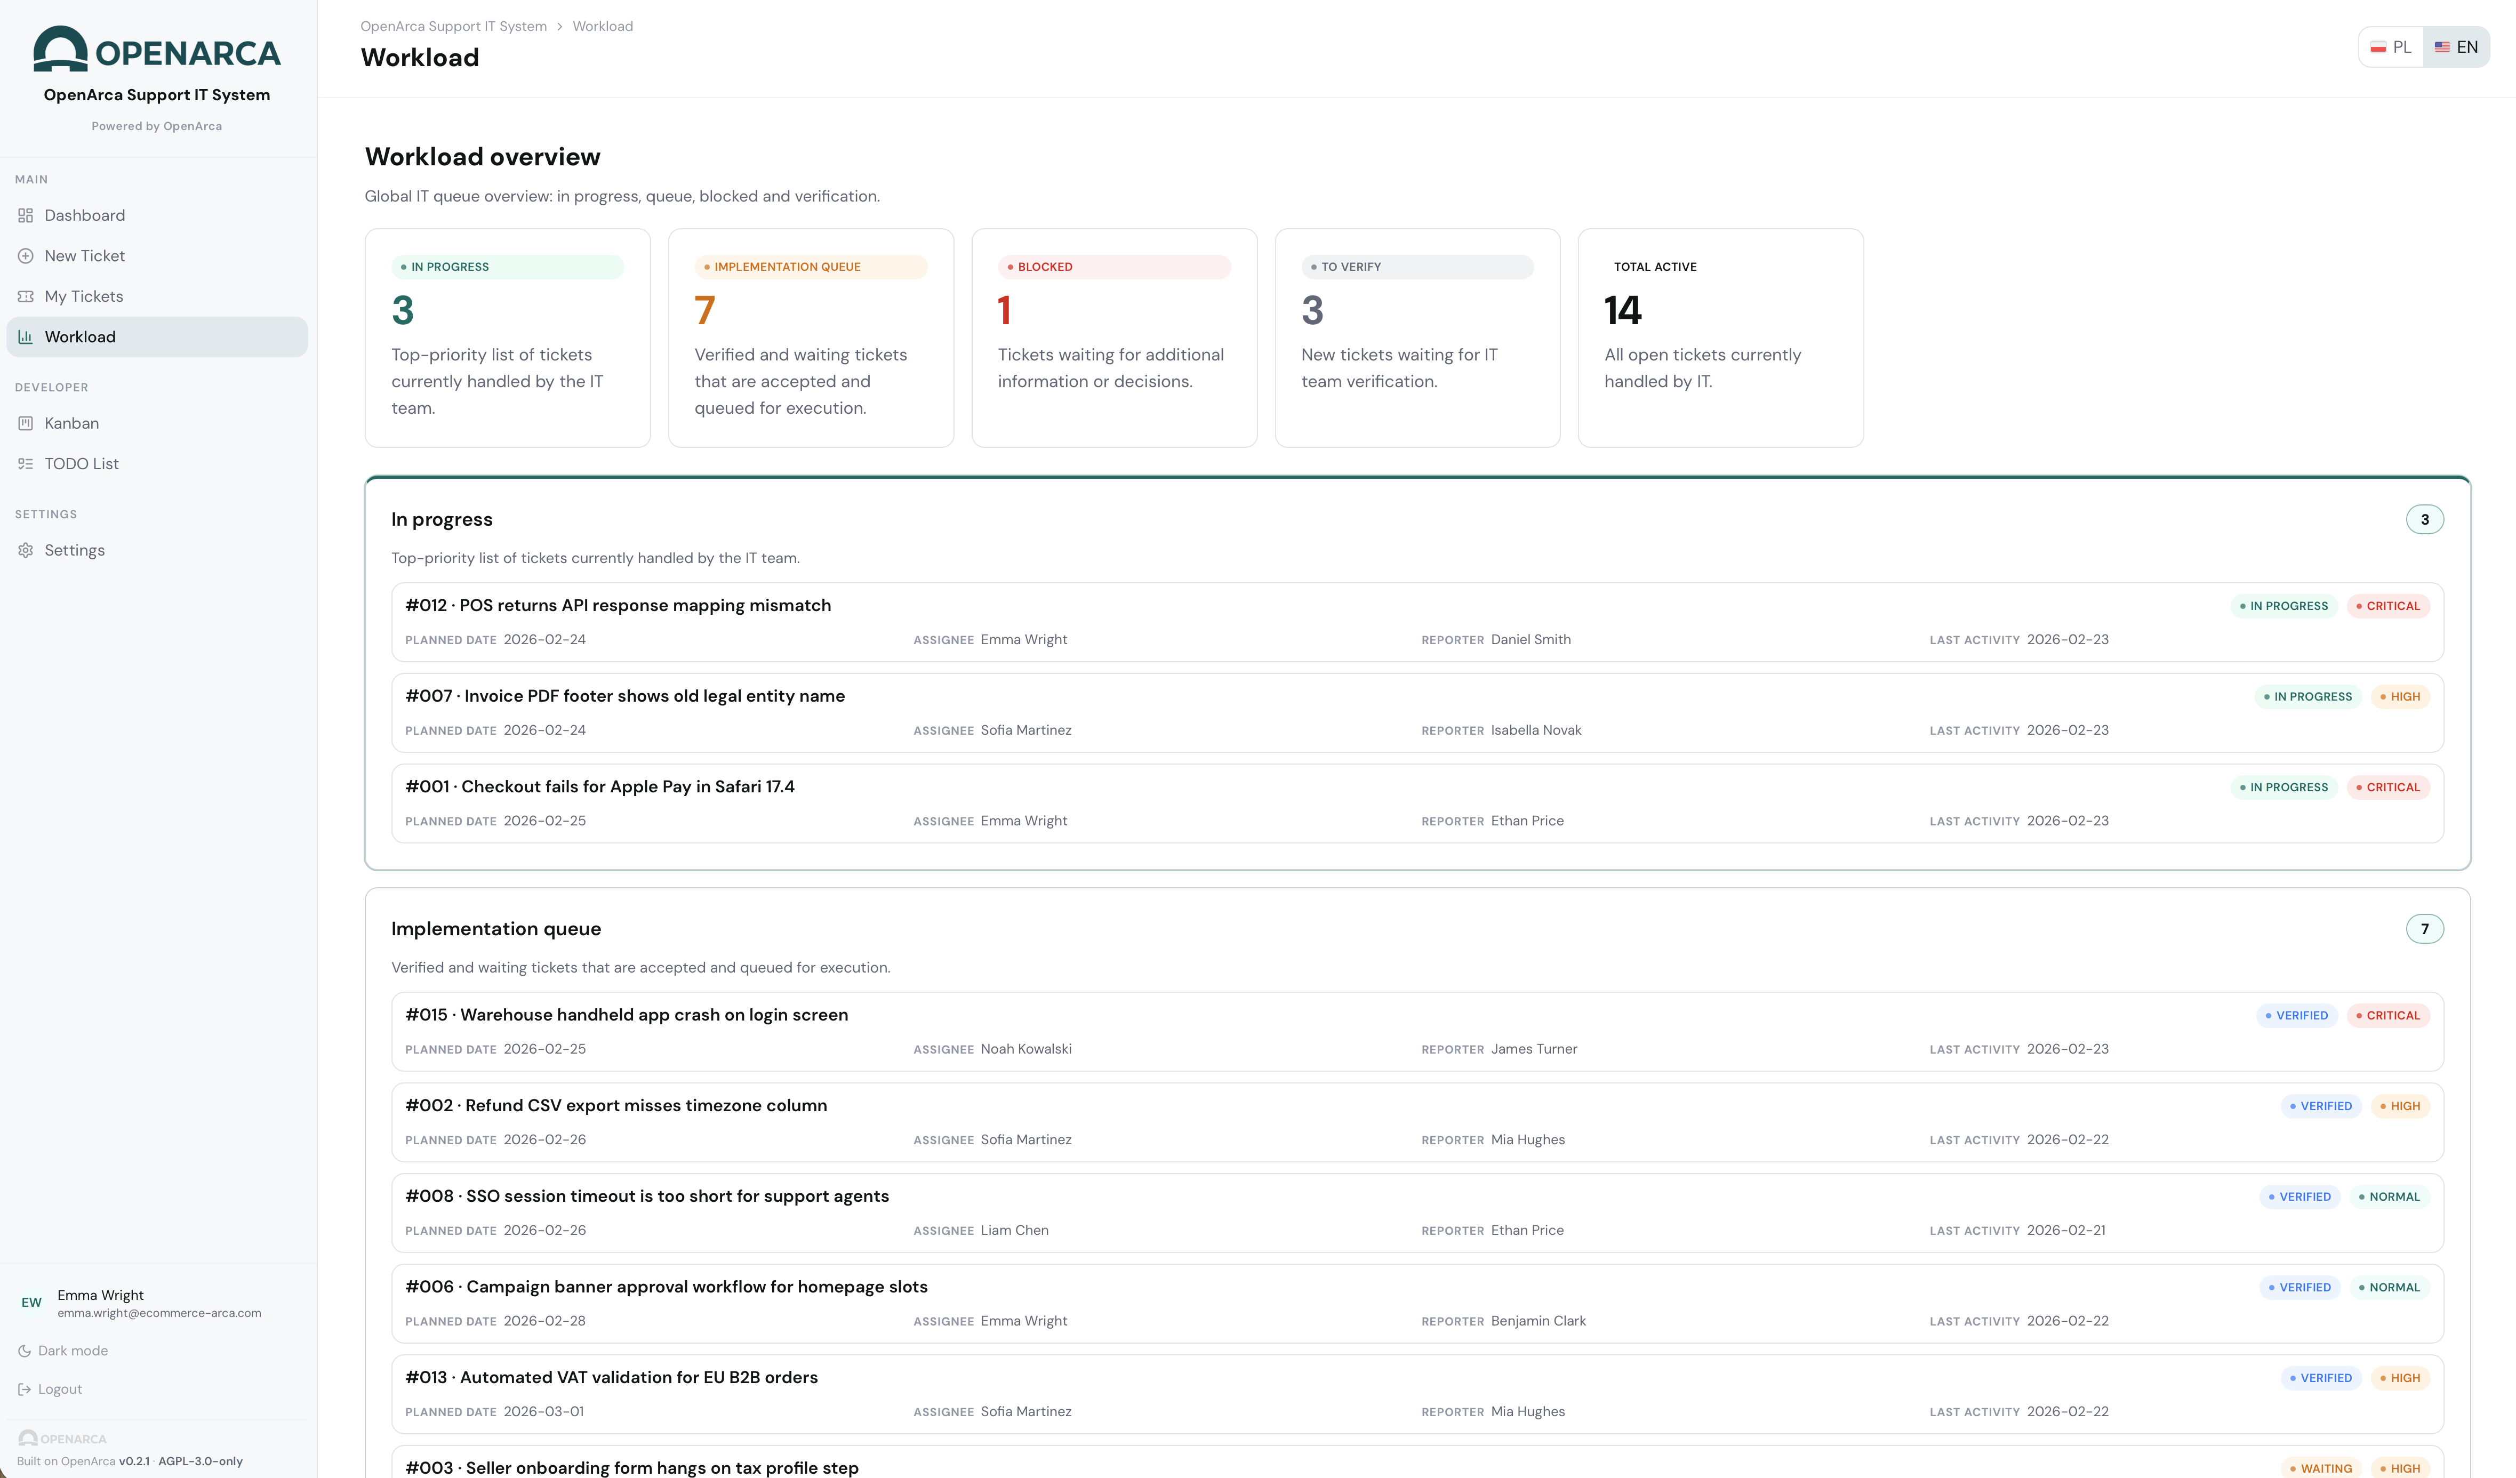This screenshot has height=1478, width=2516.
Task: Click the Powered by OpenArca link
Action: click(x=157, y=126)
